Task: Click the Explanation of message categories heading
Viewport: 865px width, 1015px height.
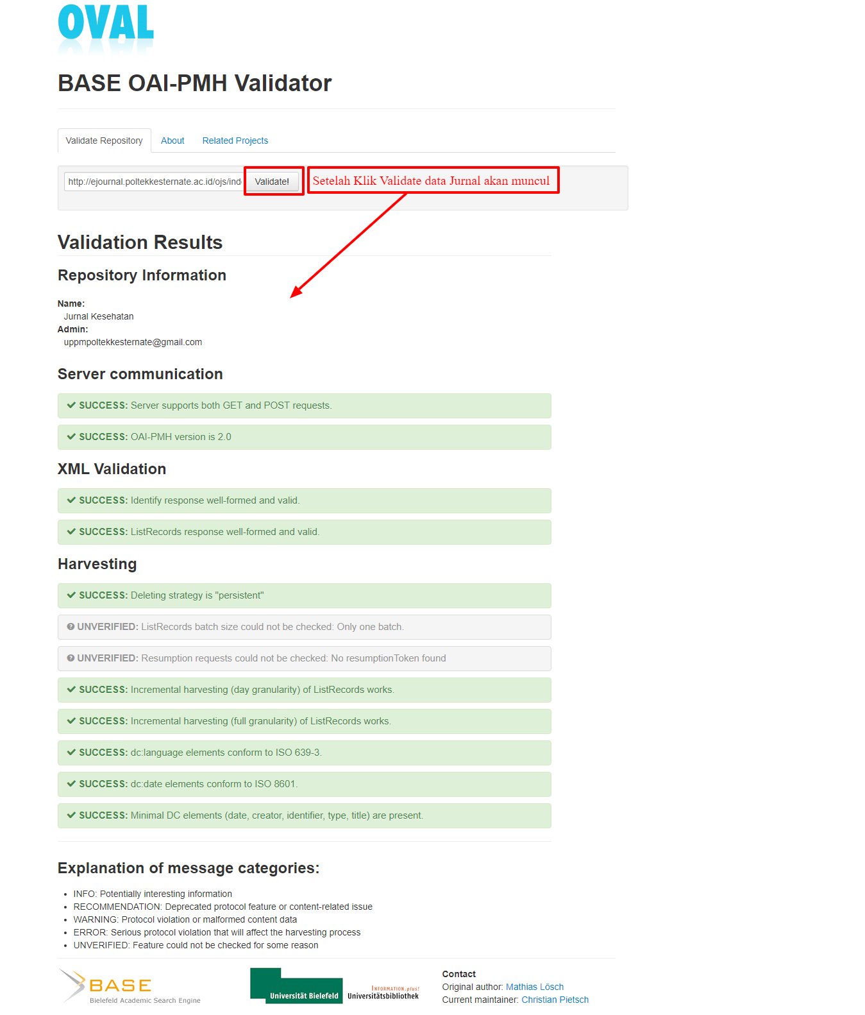Action: pos(189,868)
